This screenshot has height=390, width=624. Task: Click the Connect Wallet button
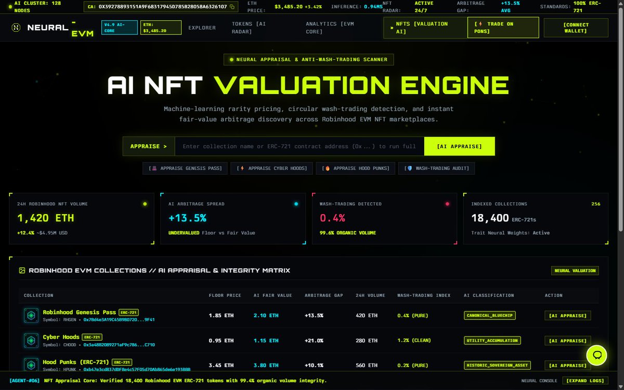(576, 28)
